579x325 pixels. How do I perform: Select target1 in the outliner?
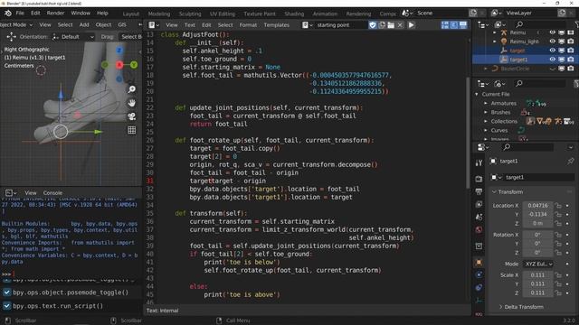[x=518, y=60]
